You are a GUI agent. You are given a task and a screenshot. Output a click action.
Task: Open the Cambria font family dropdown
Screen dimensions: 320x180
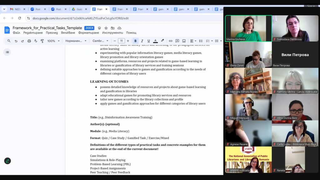[100, 41]
